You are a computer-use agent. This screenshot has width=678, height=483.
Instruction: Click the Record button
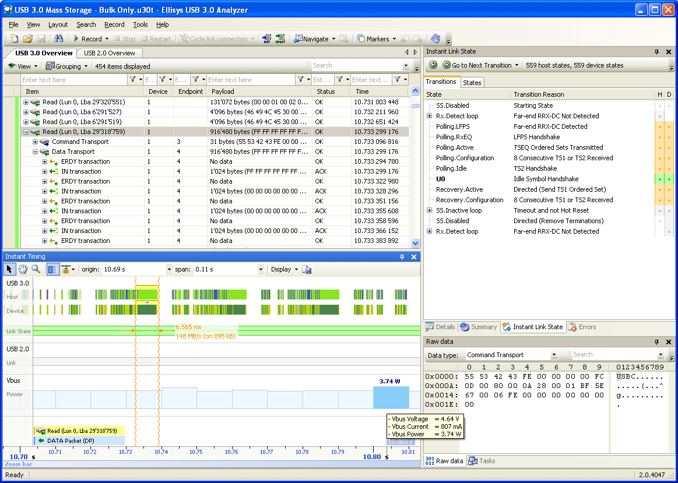point(86,39)
